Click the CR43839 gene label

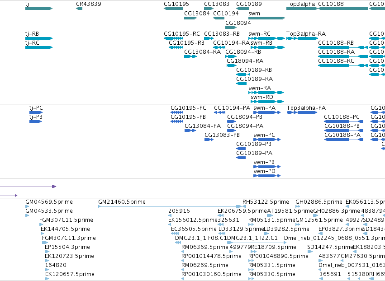pyautogui.click(x=89, y=4)
